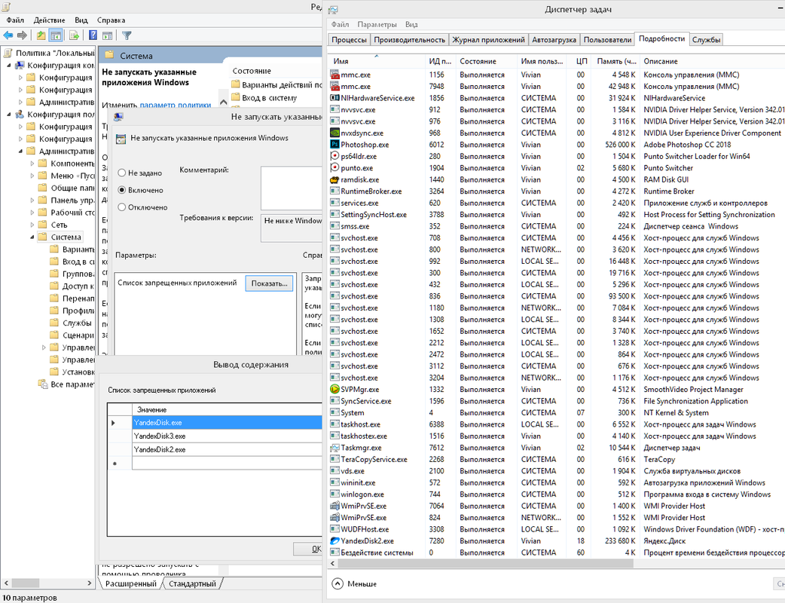Click the export list toolbar icon
785x603 pixels.
tap(74, 35)
